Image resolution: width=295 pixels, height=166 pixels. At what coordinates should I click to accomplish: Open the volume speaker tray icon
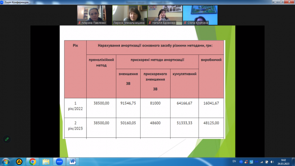(x=272, y=162)
